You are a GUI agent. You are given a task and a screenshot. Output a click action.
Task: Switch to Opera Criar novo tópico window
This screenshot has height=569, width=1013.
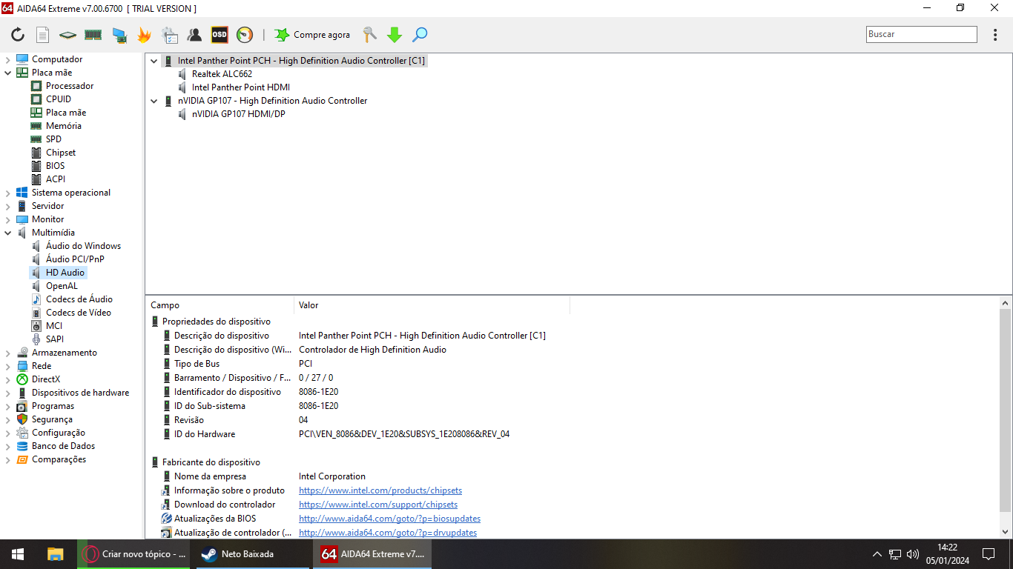point(133,554)
